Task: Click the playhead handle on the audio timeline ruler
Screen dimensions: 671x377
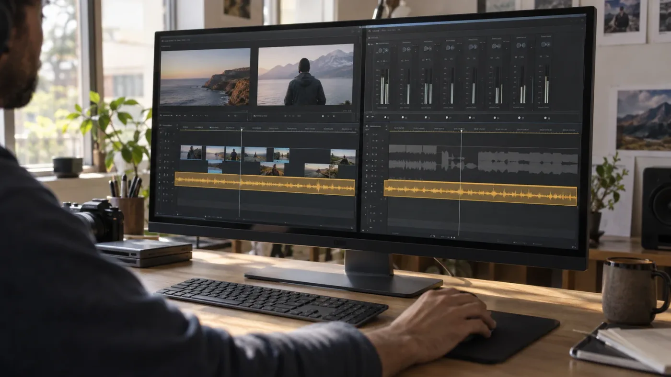Action: pyautogui.click(x=462, y=130)
